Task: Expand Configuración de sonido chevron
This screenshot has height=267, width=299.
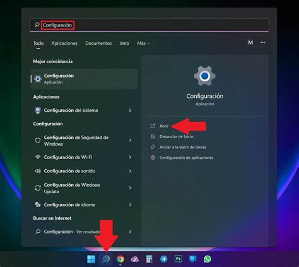Action: (130, 171)
